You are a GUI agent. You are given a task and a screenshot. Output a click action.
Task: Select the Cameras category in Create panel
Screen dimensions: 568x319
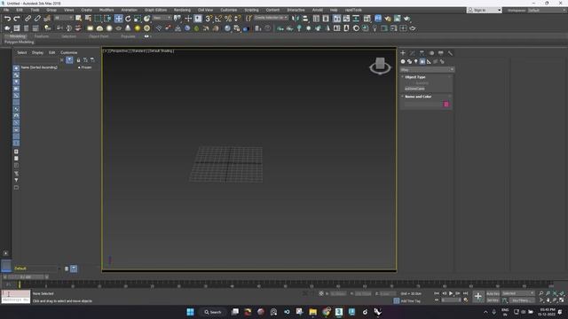(422, 61)
